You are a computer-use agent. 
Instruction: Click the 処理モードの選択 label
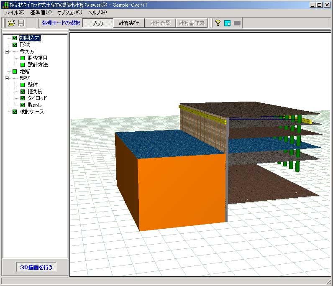click(61, 23)
